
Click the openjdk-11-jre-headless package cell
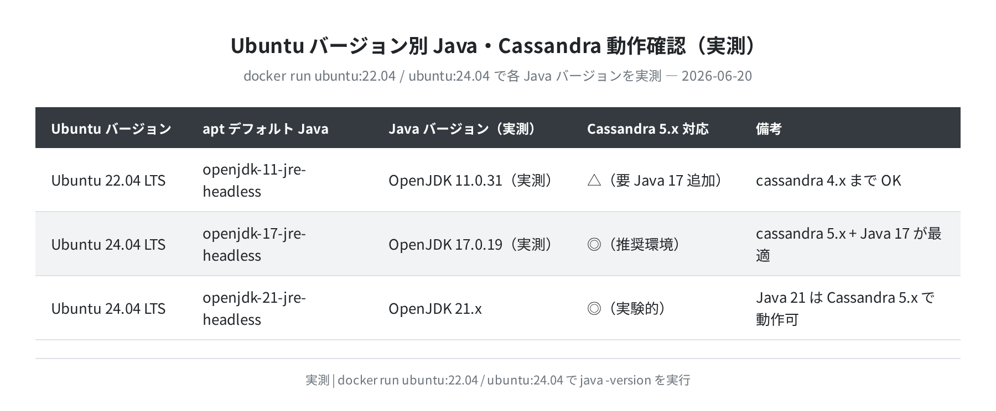pos(255,180)
